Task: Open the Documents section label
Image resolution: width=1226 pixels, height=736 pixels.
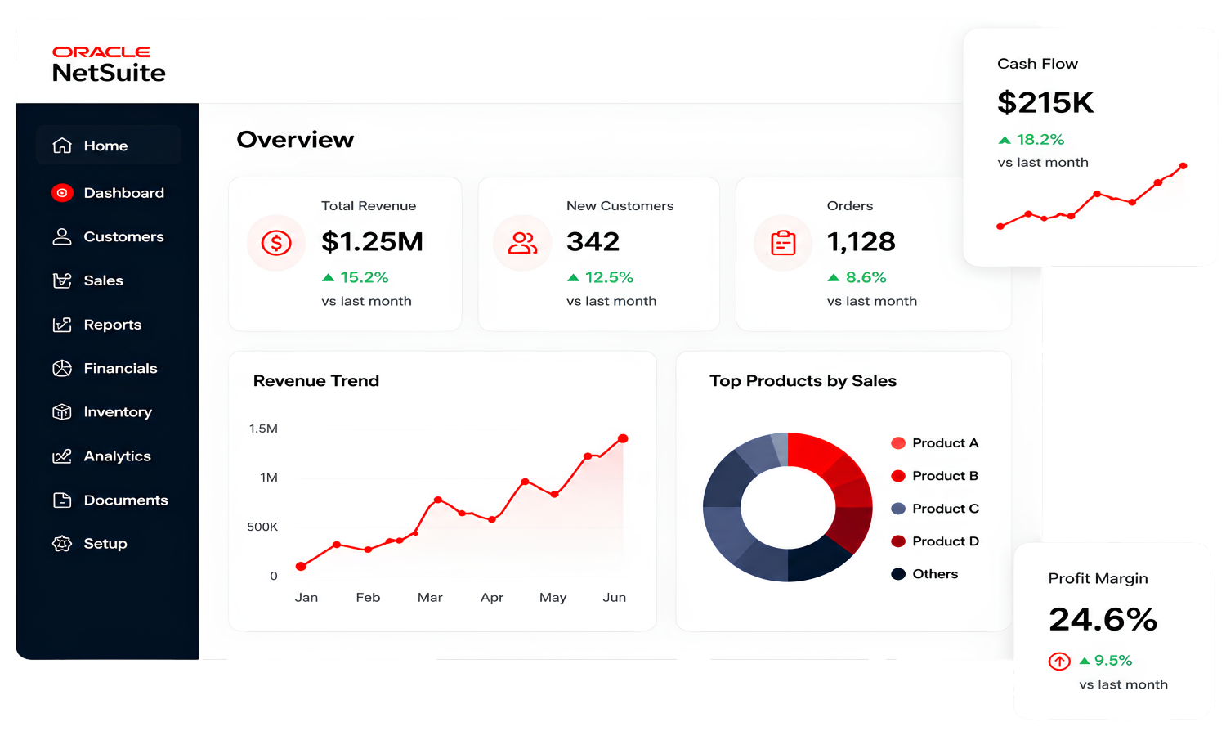Action: pos(126,500)
